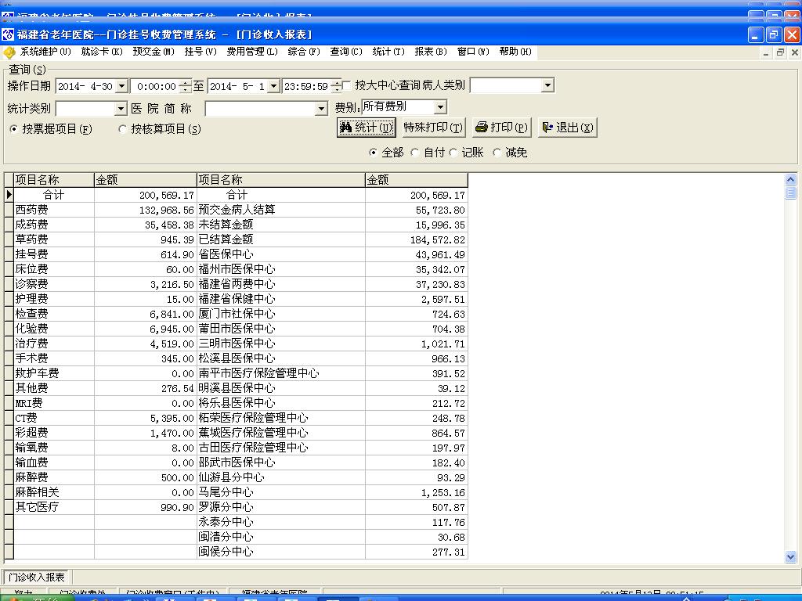Expand 医院简称 dropdown
The height and width of the screenshot is (601, 802).
click(x=321, y=108)
